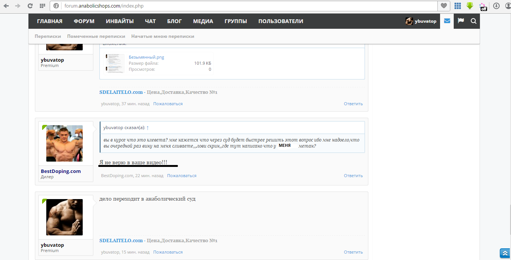This screenshot has height=260, width=511.
Task: Click the alerts flag icon
Action: (461, 21)
